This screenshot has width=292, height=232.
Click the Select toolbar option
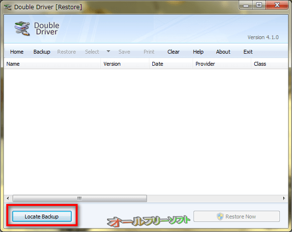click(92, 52)
